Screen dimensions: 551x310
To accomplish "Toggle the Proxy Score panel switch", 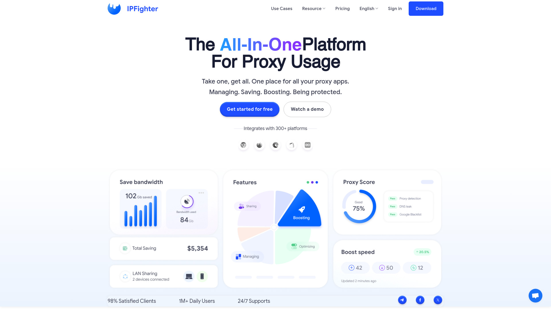I will pos(427,182).
